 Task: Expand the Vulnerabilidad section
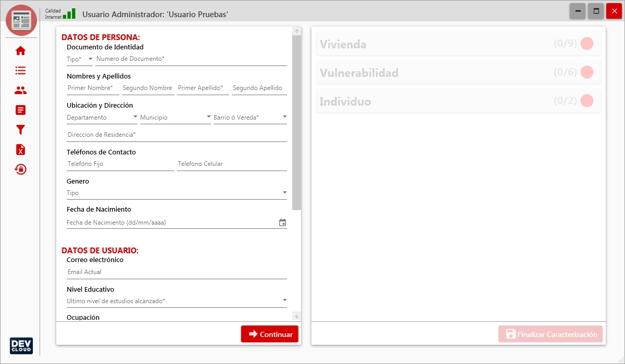pos(458,73)
